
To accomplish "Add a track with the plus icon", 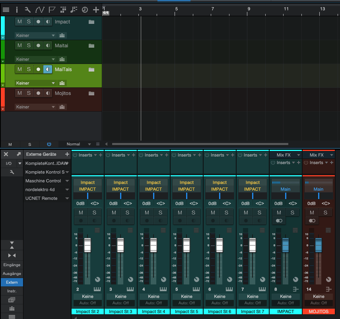I will pos(96,10).
